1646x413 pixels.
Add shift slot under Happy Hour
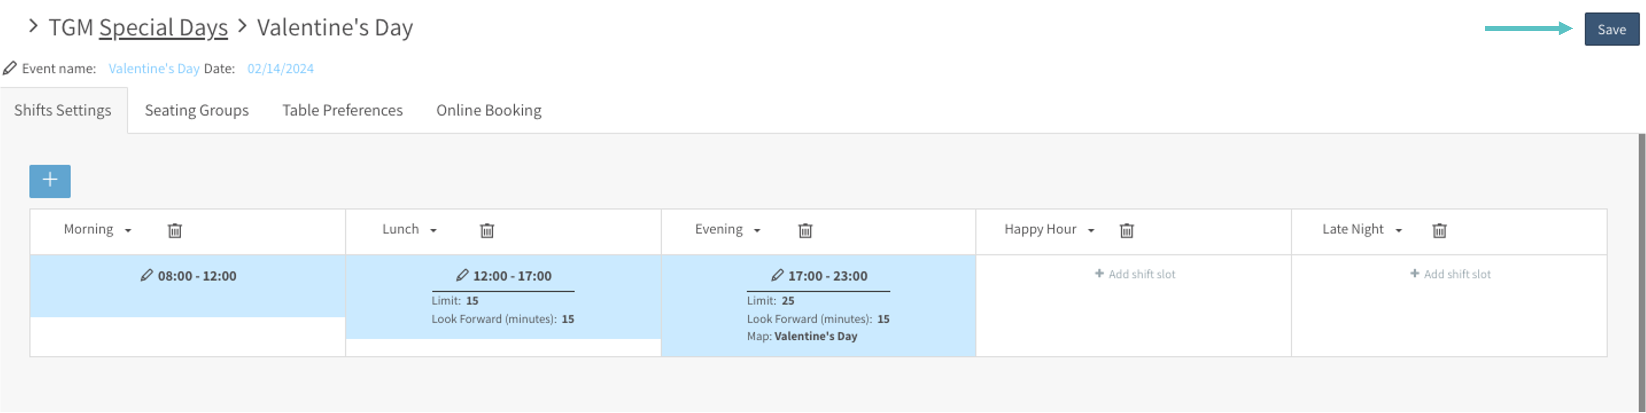click(x=1135, y=274)
